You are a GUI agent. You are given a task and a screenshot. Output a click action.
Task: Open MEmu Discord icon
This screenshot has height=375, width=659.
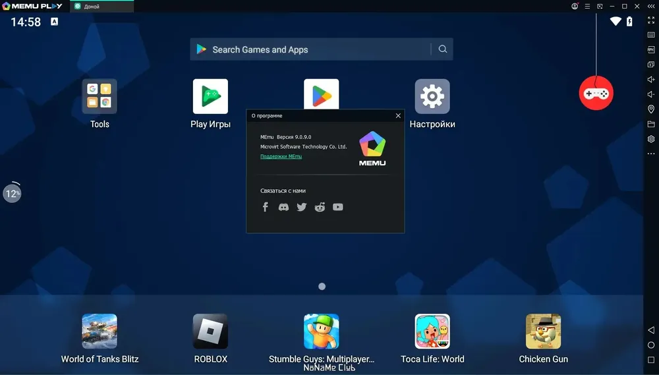point(283,207)
